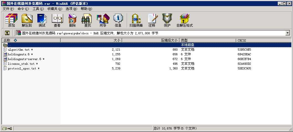Image resolution: width=293 pixels, height=132 pixels.
Task: Click the up-one-level folder button
Action: pyautogui.click(x=7, y=33)
